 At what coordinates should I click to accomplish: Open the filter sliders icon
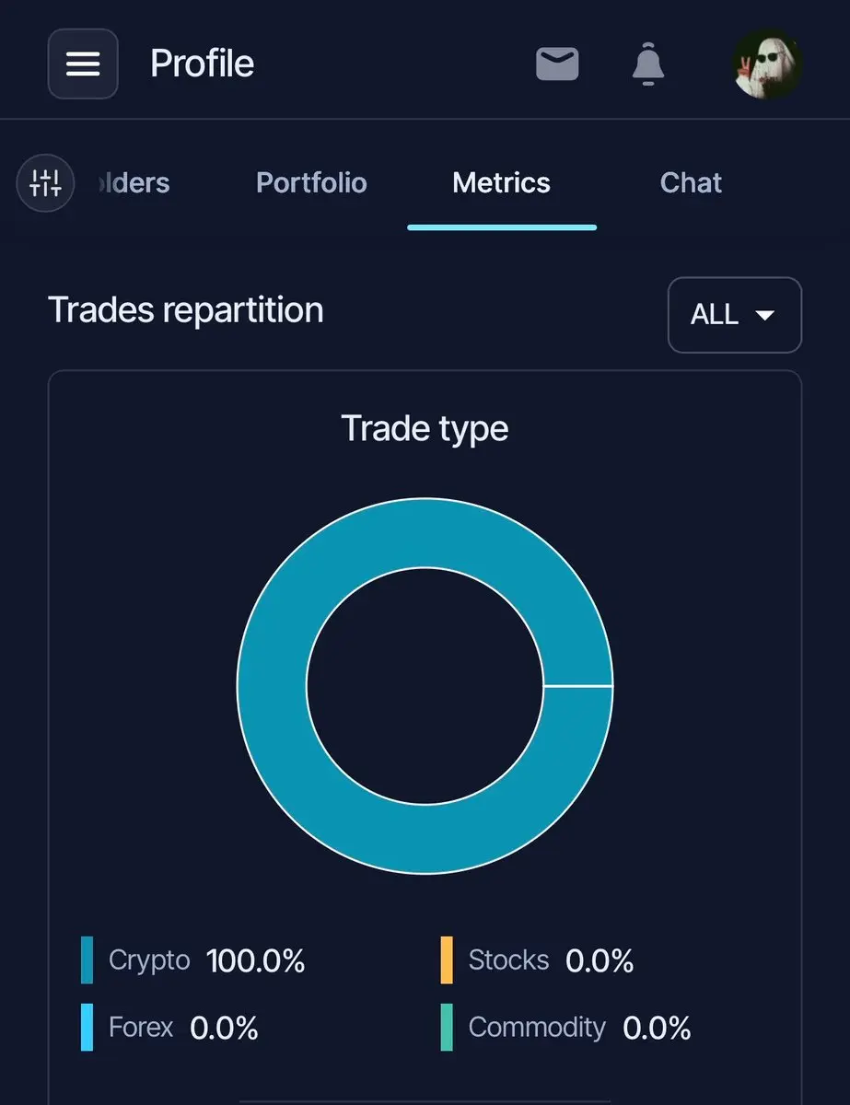pos(45,183)
